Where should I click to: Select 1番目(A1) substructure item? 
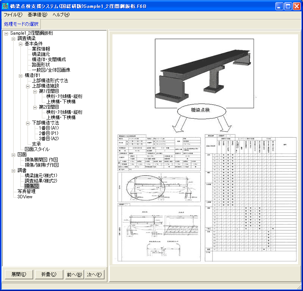point(49,128)
